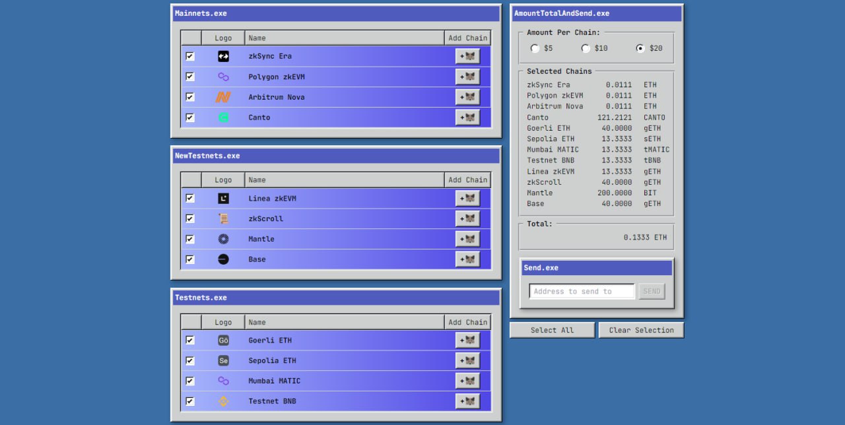This screenshot has width=845, height=425.
Task: Click the Testnets.exe title bar
Action: point(336,298)
